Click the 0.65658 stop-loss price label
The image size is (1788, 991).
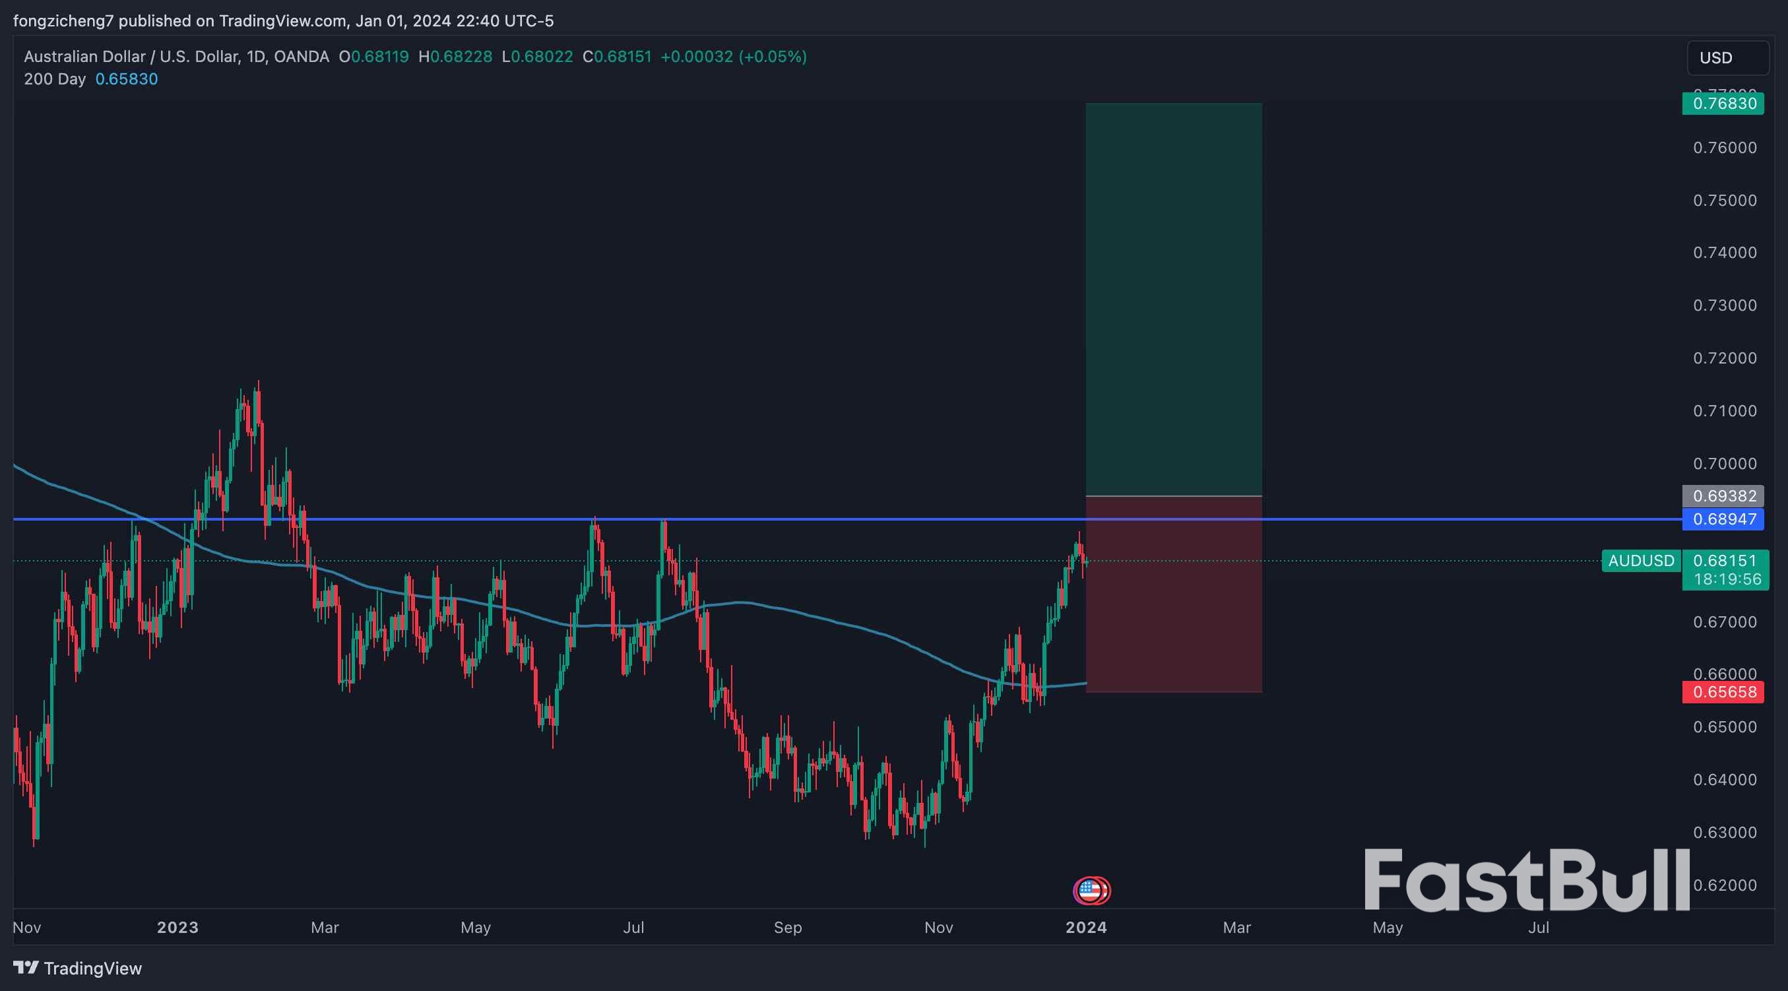click(1723, 692)
